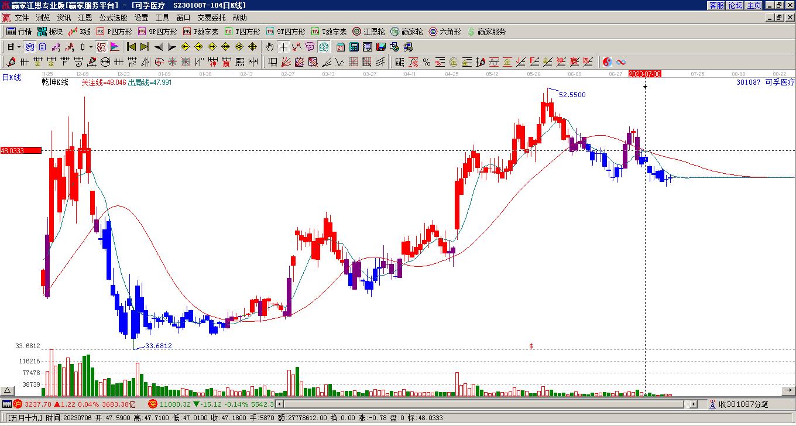Open the 江恩 menu
This screenshot has height=426, width=796.
[85, 18]
